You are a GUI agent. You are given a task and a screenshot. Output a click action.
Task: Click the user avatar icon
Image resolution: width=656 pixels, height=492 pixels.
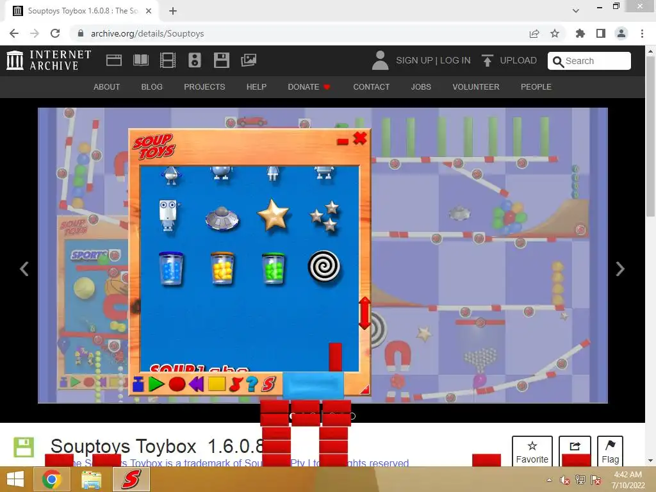click(x=380, y=60)
